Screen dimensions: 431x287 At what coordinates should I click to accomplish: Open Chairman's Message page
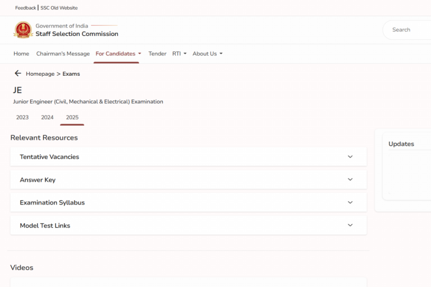point(63,54)
